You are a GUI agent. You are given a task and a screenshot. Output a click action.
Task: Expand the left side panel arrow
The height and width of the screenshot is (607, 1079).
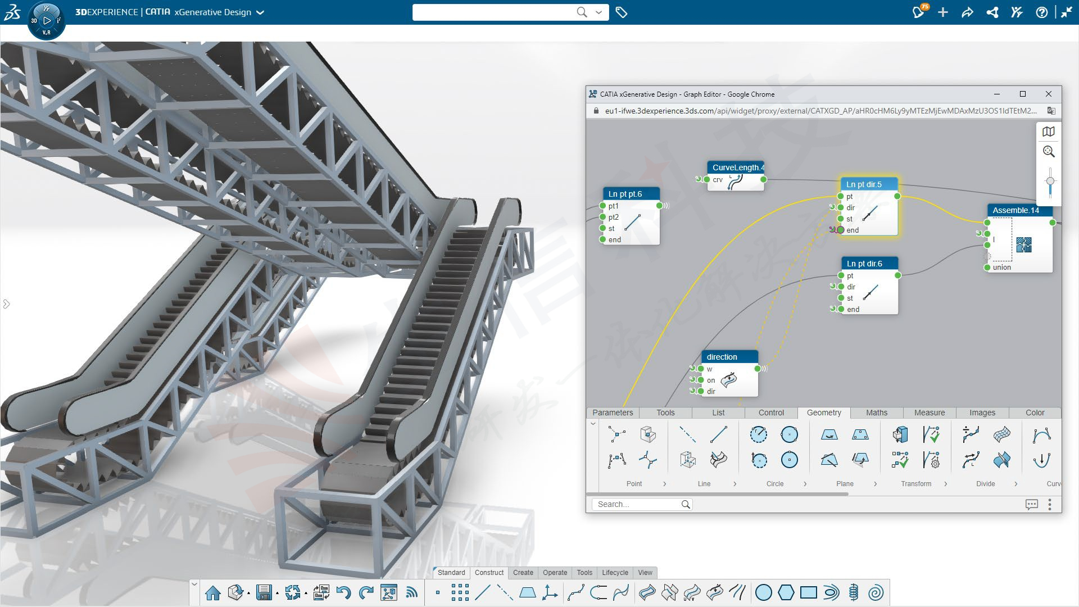[6, 304]
